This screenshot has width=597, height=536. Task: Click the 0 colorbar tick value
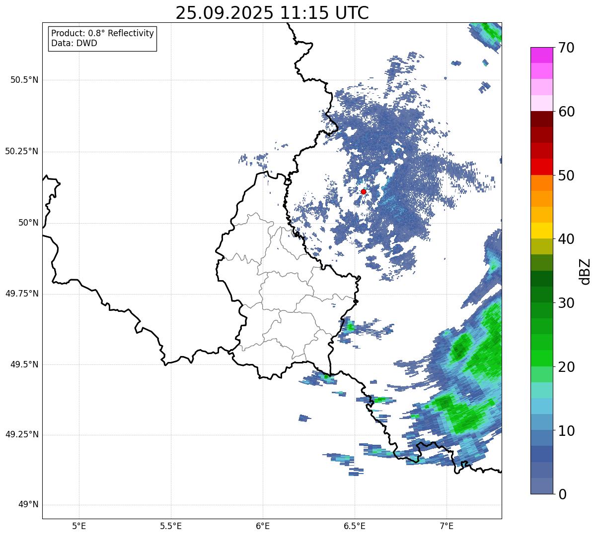pos(562,494)
